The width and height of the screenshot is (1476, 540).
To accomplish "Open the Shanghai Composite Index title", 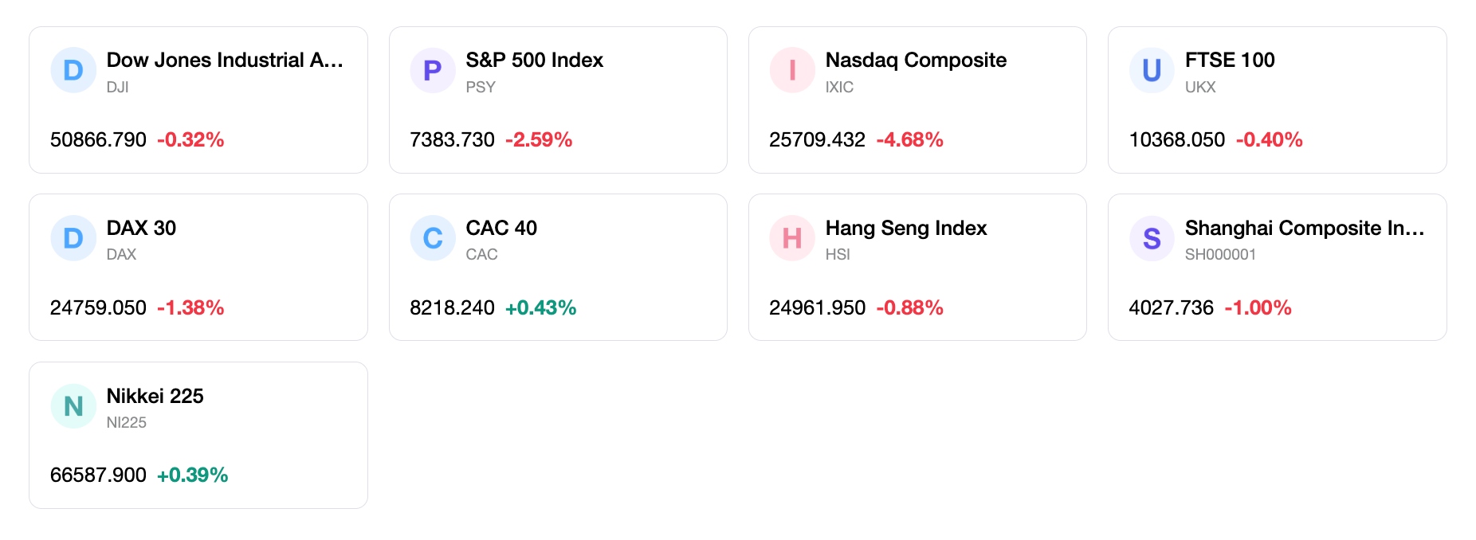I will click(x=1304, y=228).
